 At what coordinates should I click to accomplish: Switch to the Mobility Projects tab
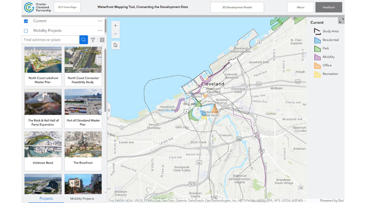[x=82, y=199]
